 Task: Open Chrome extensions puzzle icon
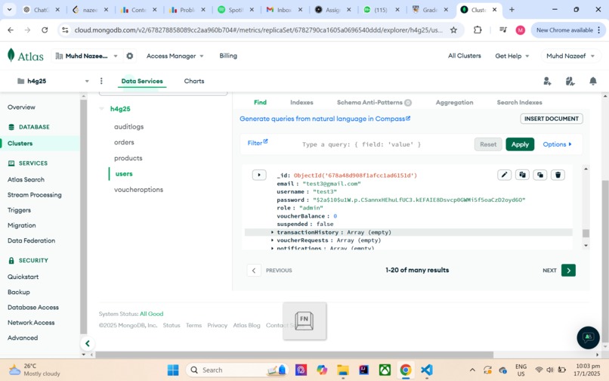[478, 30]
